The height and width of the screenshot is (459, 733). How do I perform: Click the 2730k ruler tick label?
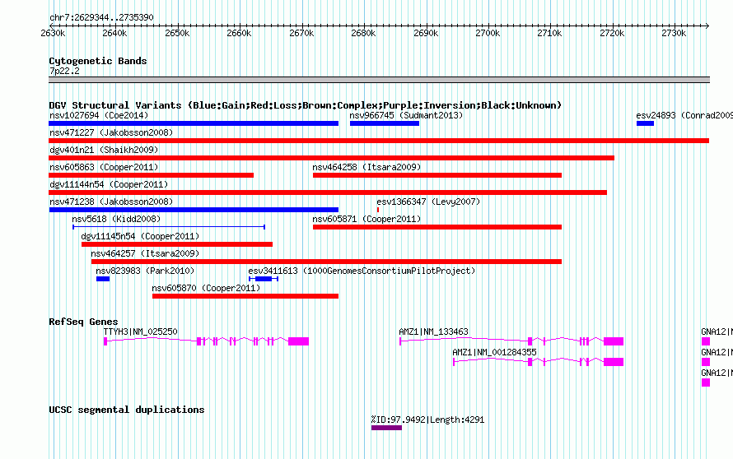[x=674, y=33]
